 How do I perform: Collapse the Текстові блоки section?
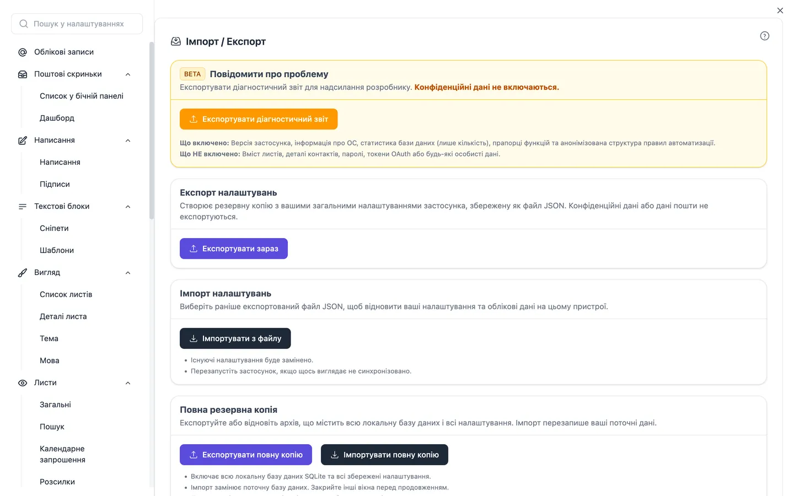(x=128, y=207)
